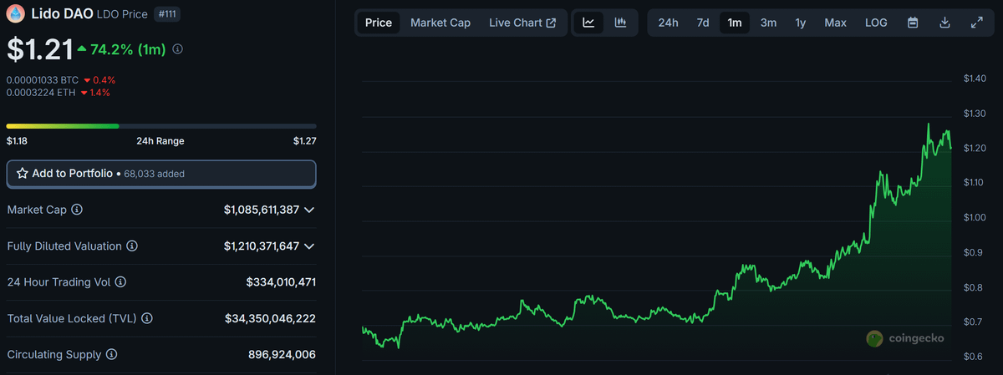Click Add to Portfolio button

pyautogui.click(x=161, y=174)
